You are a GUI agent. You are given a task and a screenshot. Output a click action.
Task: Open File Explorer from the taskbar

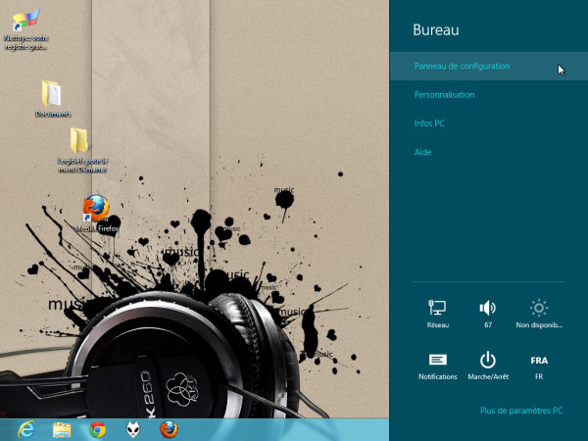61,428
